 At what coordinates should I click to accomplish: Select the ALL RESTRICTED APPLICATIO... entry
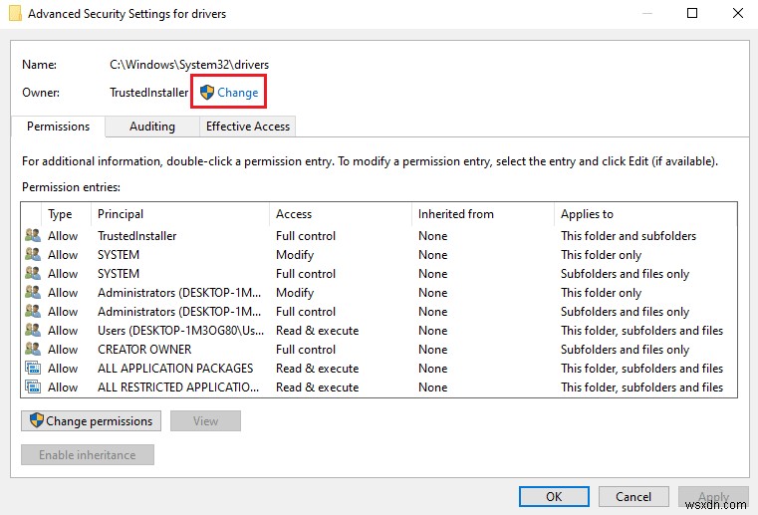click(379, 386)
